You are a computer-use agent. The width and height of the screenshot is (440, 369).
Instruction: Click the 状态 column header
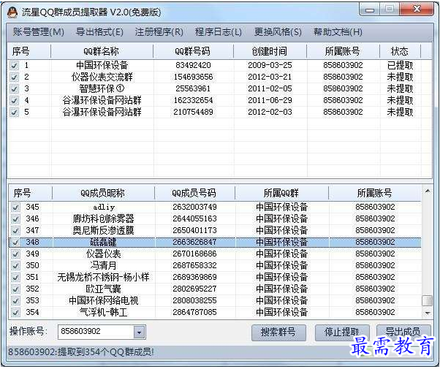(x=400, y=51)
